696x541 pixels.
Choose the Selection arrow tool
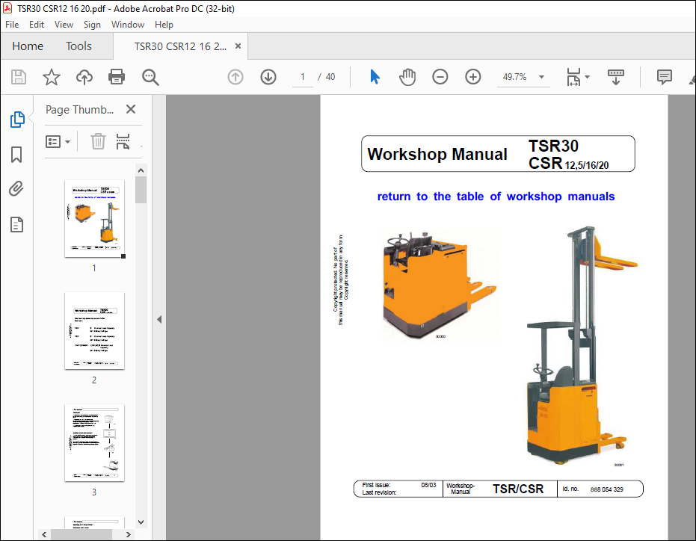[x=375, y=77]
